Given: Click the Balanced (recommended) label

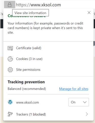Looking at the screenshot, I should [x=27, y=89].
